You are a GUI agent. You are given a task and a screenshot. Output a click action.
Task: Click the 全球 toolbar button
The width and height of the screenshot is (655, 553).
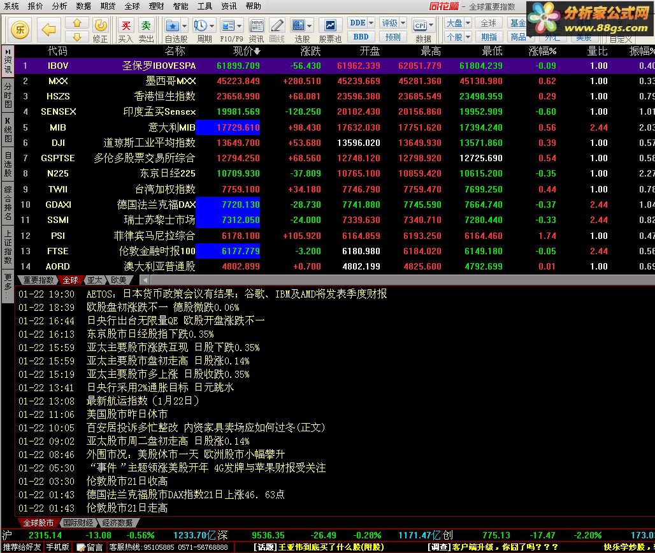click(x=488, y=23)
